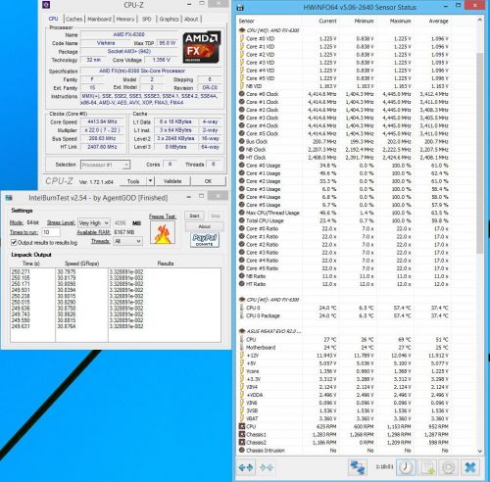
Task: Click the arrow next to CPU-Z Tools button
Action: point(150,181)
